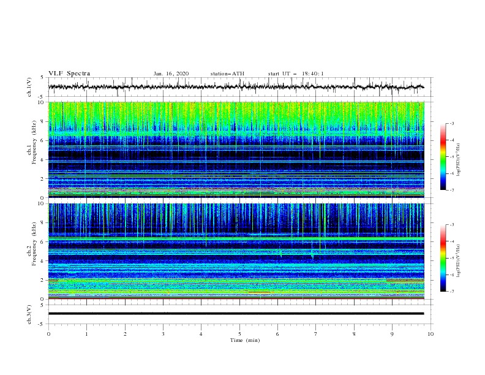Click time axis tick label "9"
Viewport: 485px width, 375px height.
[x=392, y=334]
